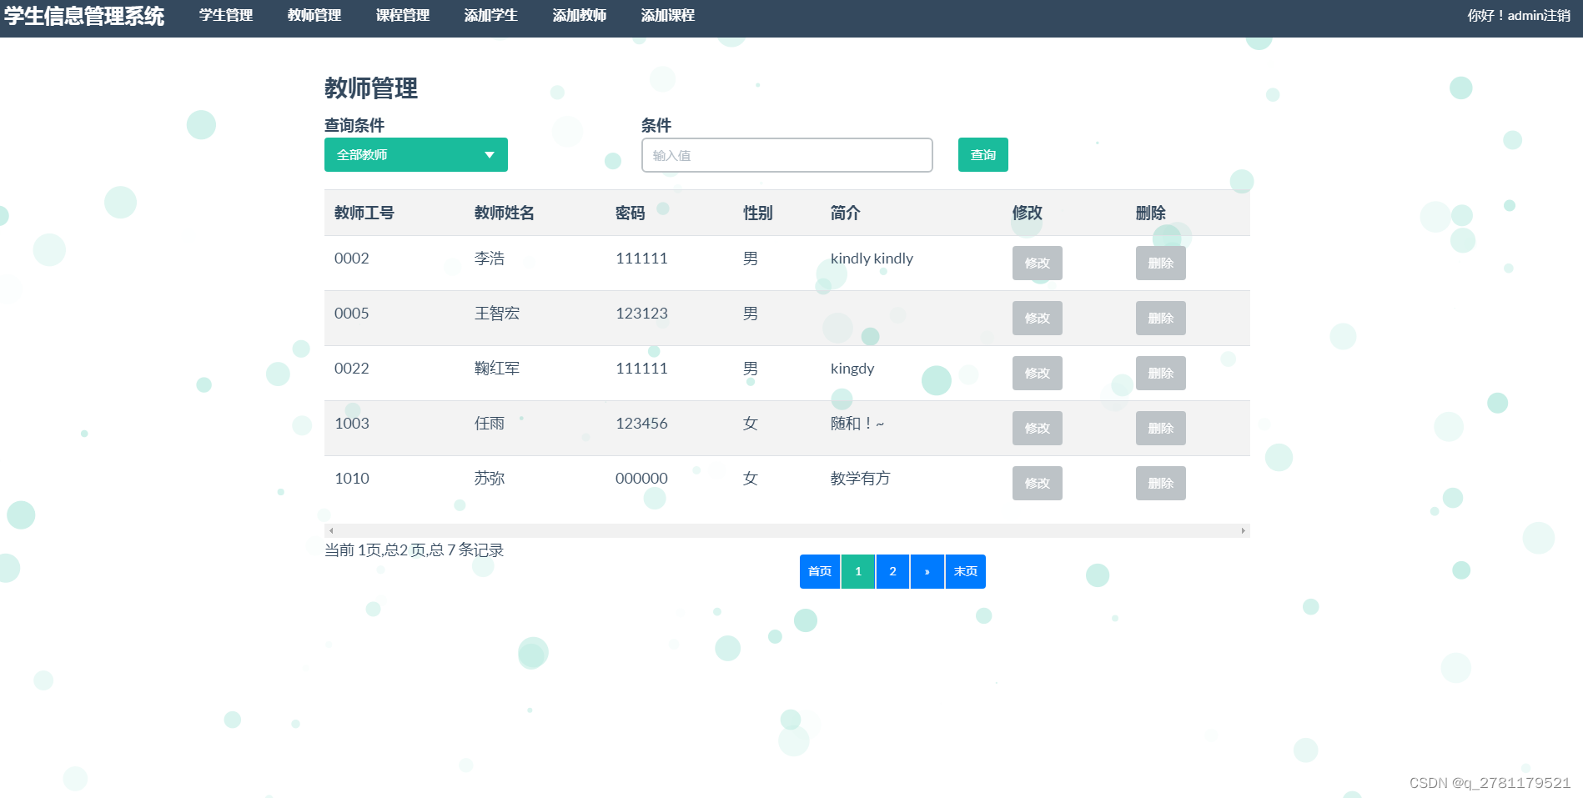This screenshot has width=1583, height=798.
Task: Click the 简介 column header
Action: point(846,213)
